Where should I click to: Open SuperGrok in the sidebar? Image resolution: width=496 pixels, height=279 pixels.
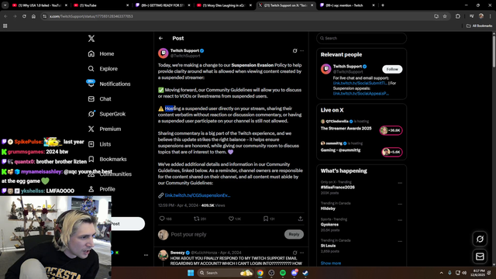click(107, 114)
